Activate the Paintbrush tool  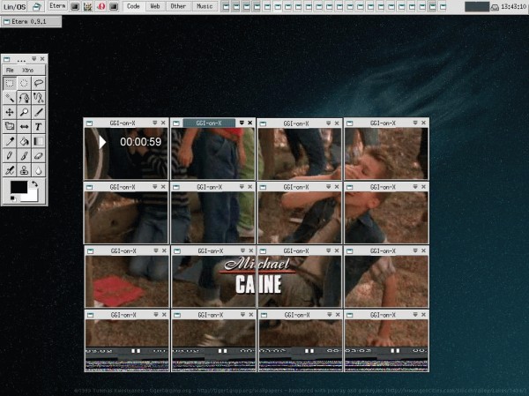[24, 155]
